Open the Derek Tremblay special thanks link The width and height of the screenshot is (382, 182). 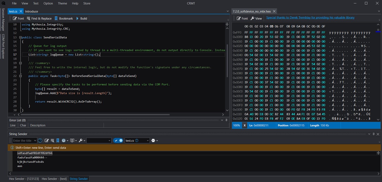[310, 17]
